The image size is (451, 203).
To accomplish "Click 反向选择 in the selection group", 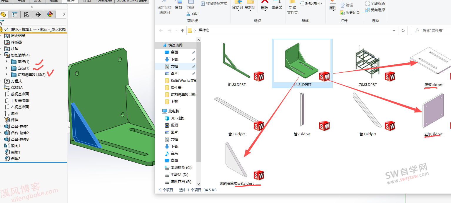I will click(375, 10).
